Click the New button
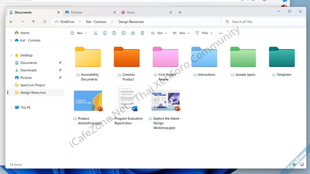The image size is (310, 174). pos(79,33)
